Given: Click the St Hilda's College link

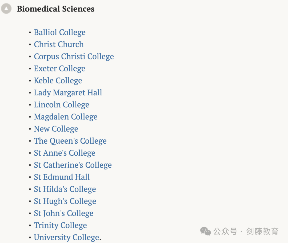Looking at the screenshot, I should coord(65,189).
